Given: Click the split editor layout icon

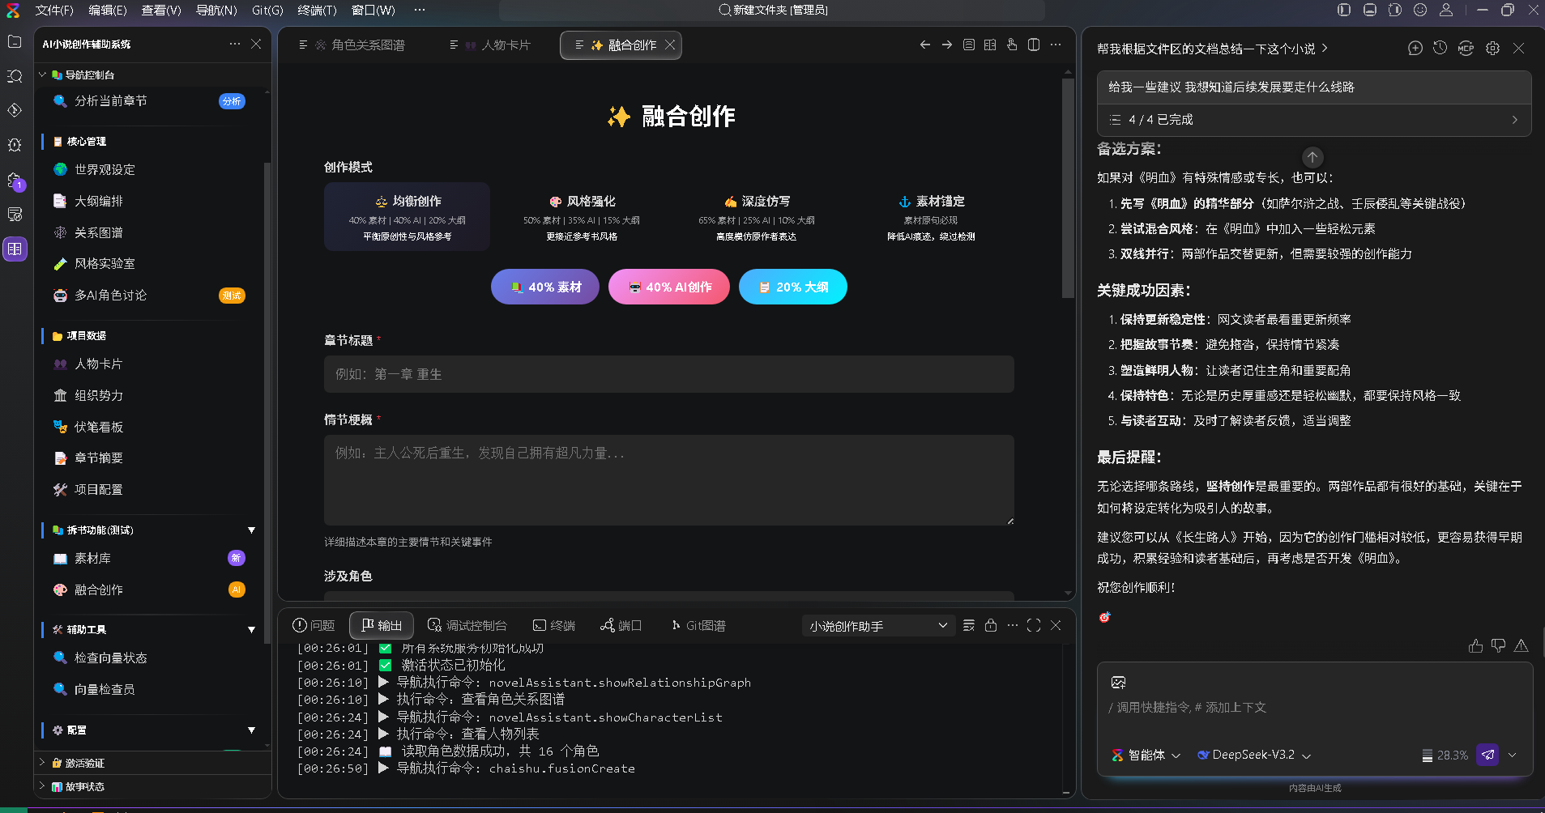Looking at the screenshot, I should [1034, 45].
